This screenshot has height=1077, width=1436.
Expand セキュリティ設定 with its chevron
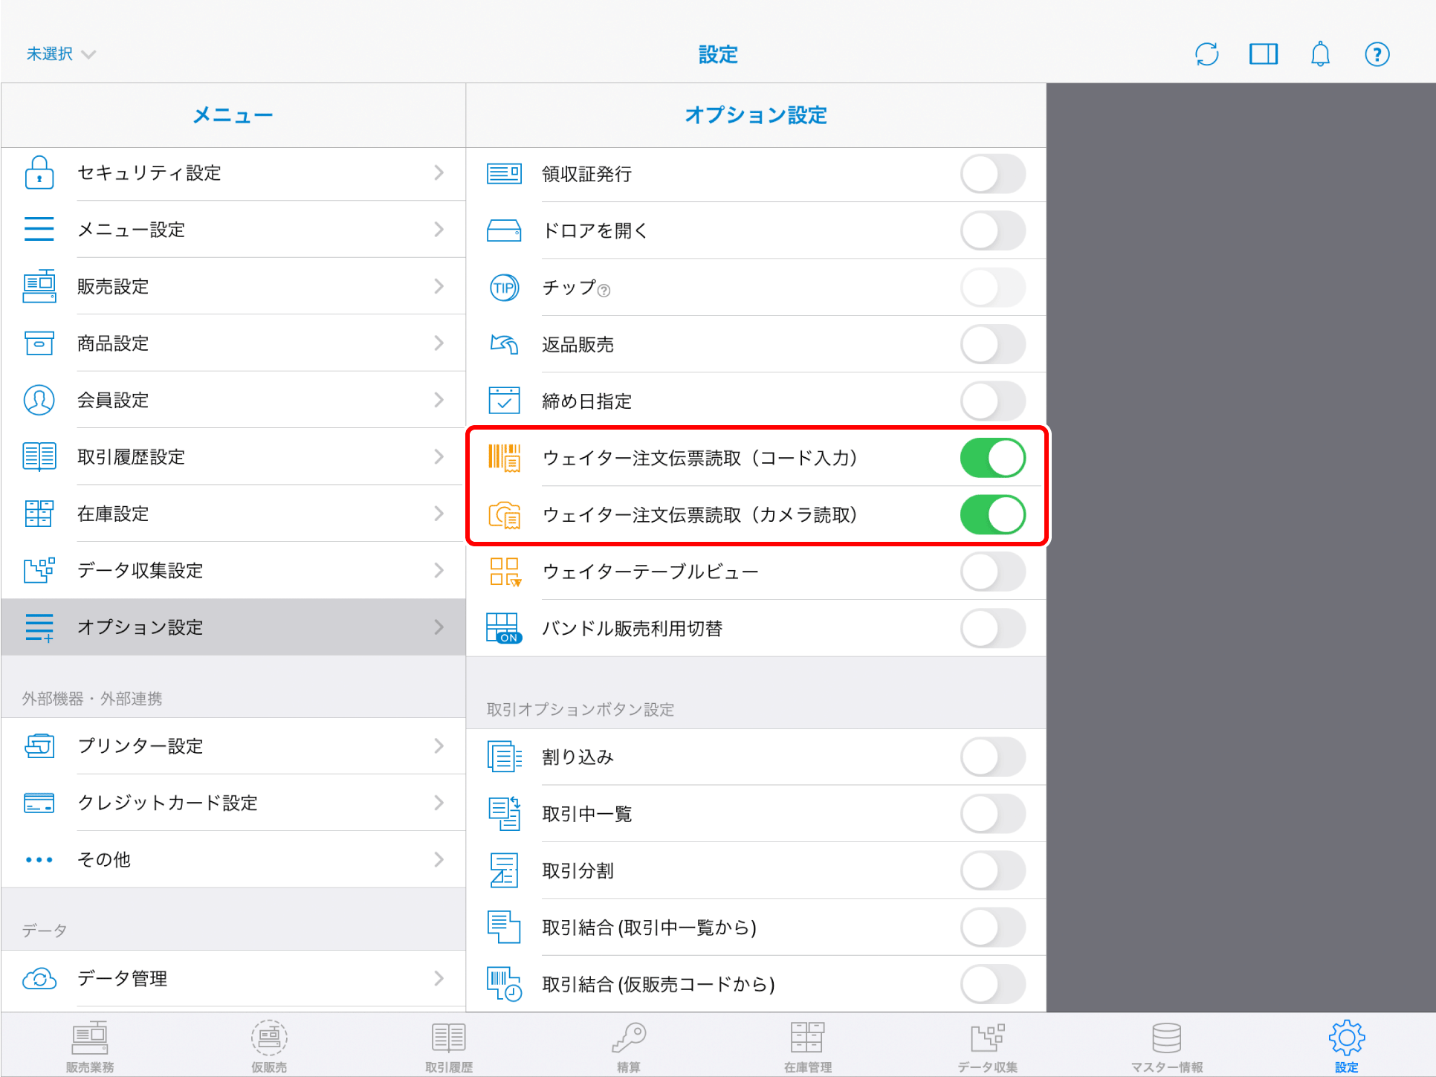pos(439,173)
